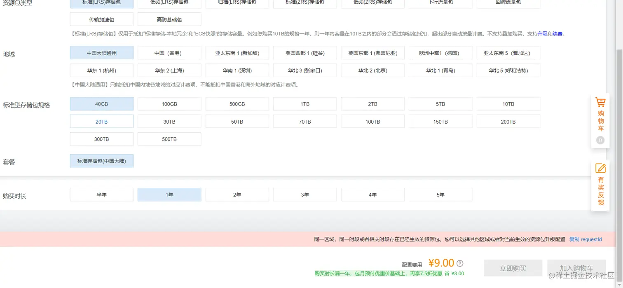
Task: Choose region 中国（香港）
Action: 169,53
